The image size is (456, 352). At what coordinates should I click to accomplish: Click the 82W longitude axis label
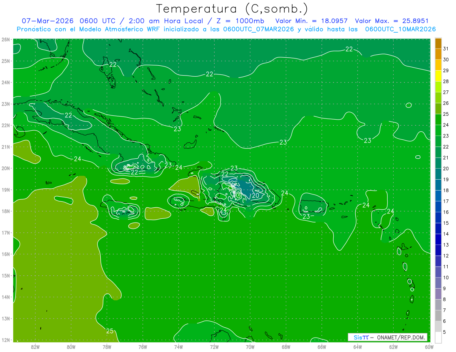[x=35, y=347]
